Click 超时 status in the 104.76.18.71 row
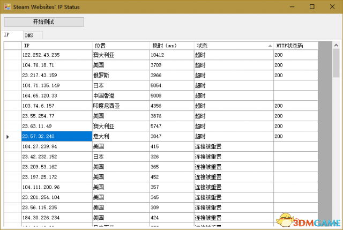This screenshot has height=230, width=343. pos(200,65)
